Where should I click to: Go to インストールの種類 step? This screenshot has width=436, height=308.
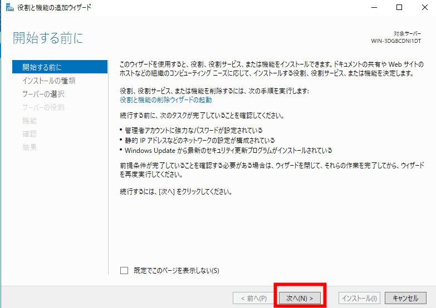[x=48, y=81]
